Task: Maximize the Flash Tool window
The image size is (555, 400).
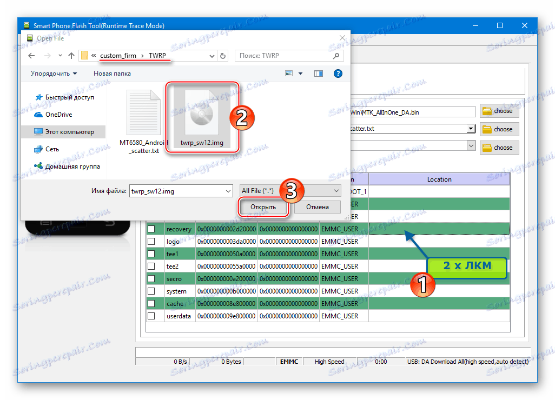Action: pos(500,25)
